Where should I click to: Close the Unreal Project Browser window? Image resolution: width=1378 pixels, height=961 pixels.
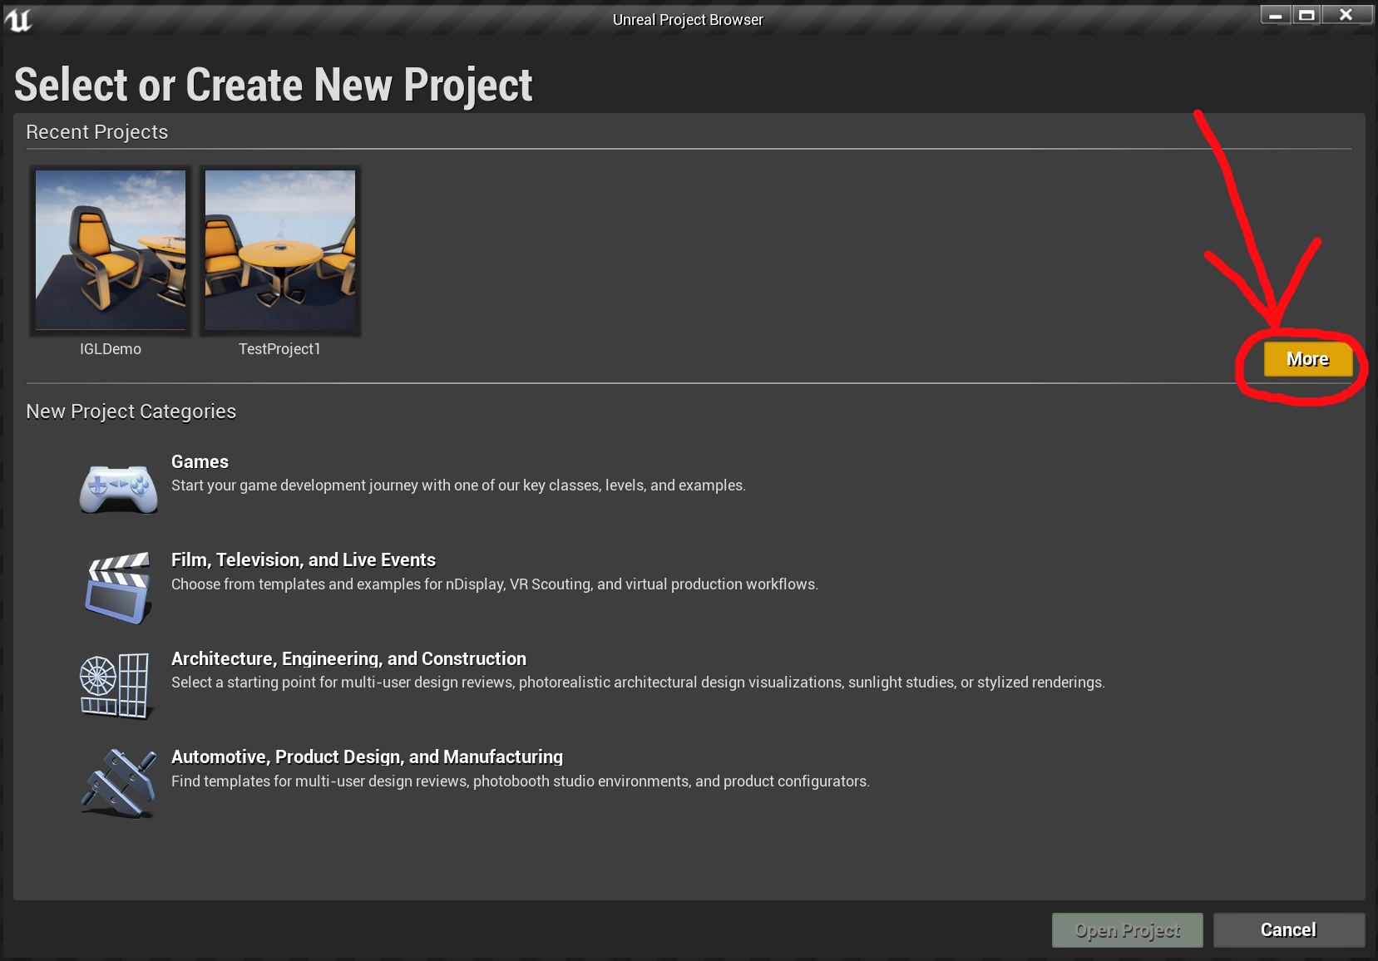[x=1346, y=15]
